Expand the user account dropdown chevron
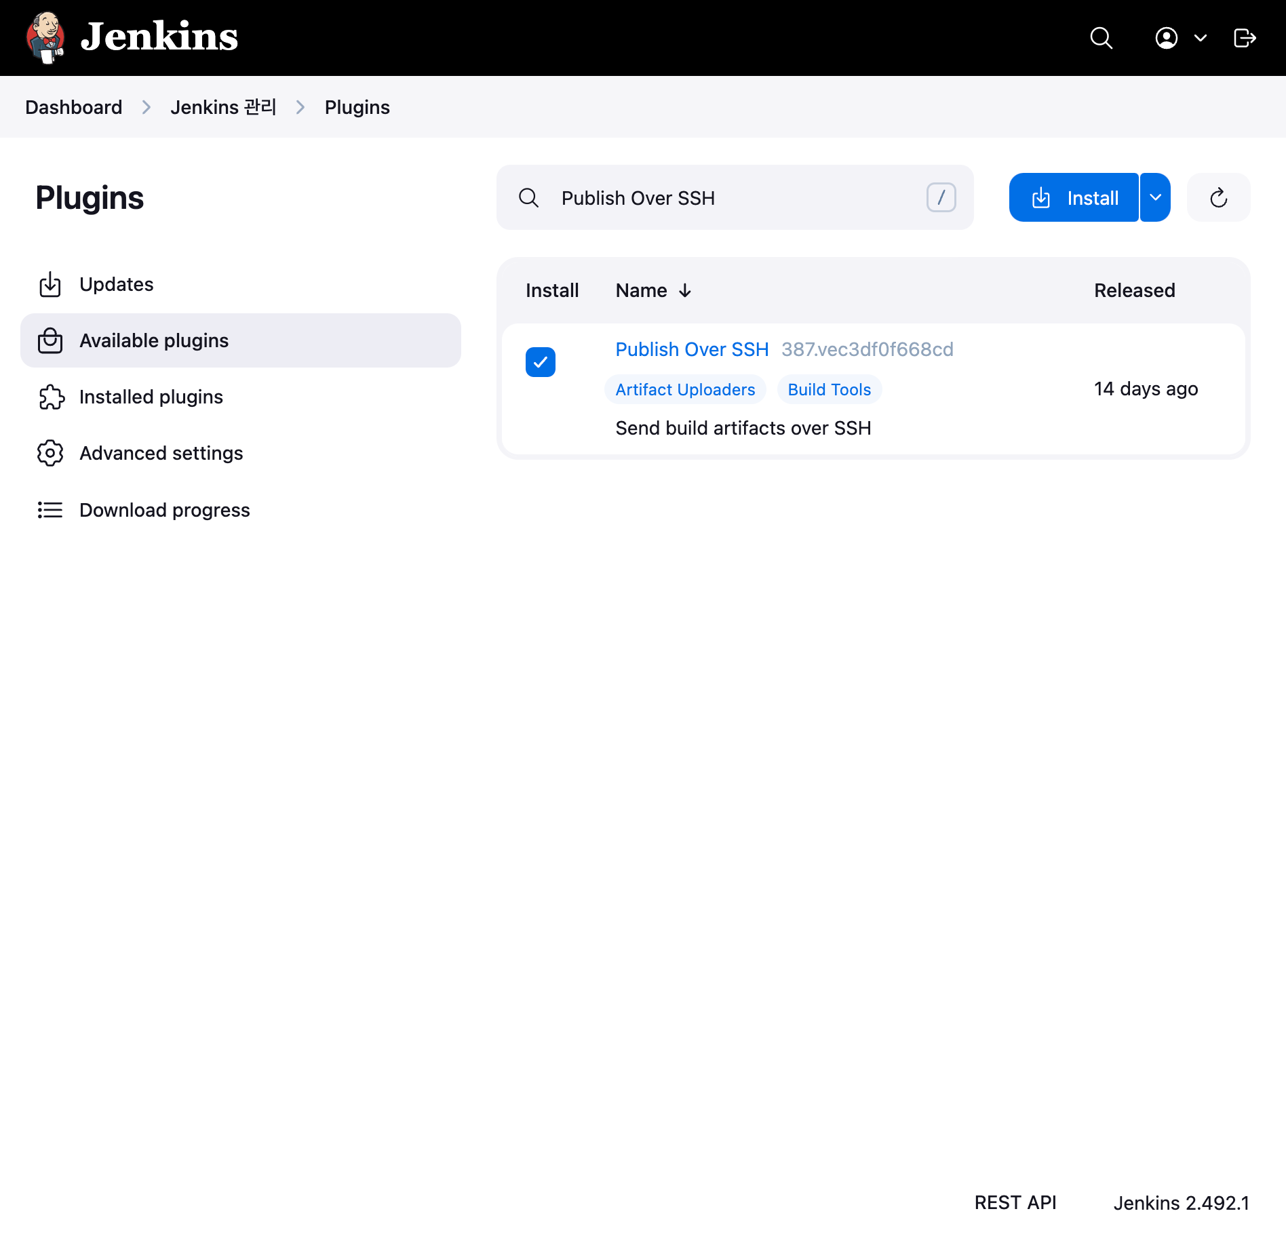 click(1200, 38)
